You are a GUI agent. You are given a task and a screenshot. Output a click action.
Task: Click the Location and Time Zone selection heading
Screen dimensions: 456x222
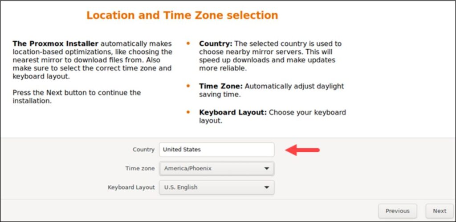tap(182, 15)
